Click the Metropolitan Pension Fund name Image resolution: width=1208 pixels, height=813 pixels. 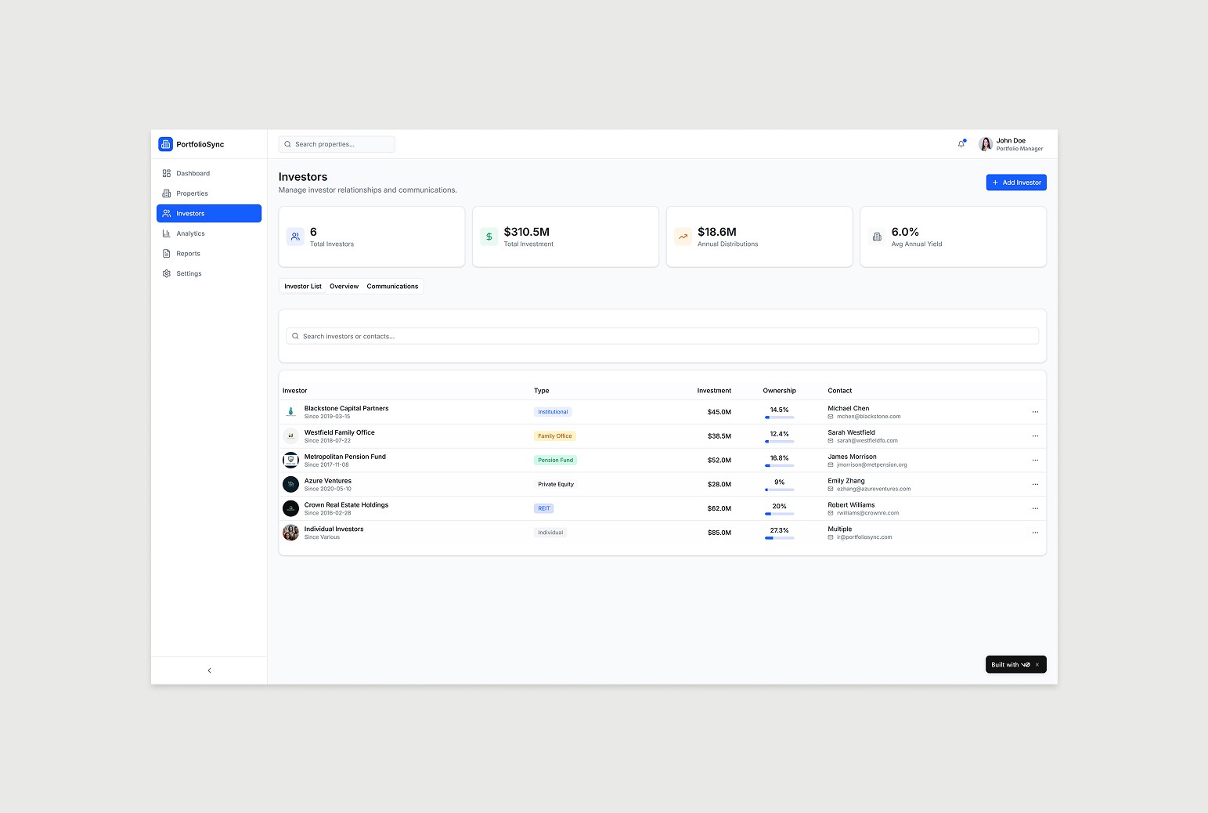(345, 457)
